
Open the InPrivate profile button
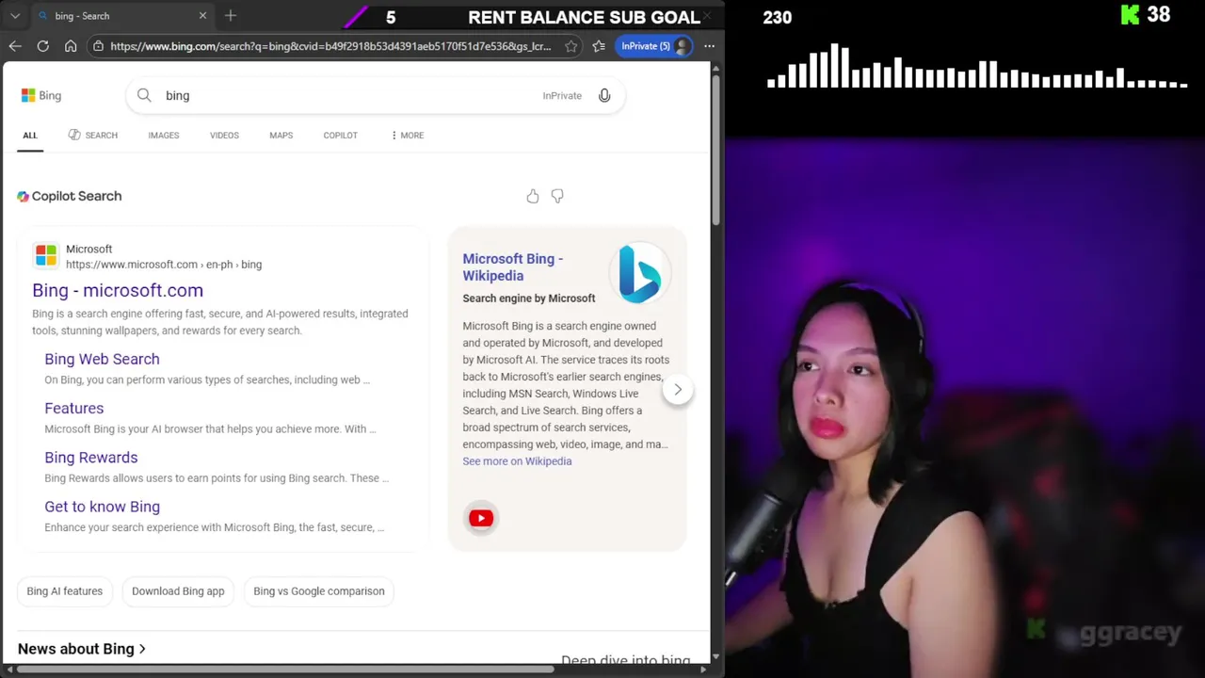655,46
